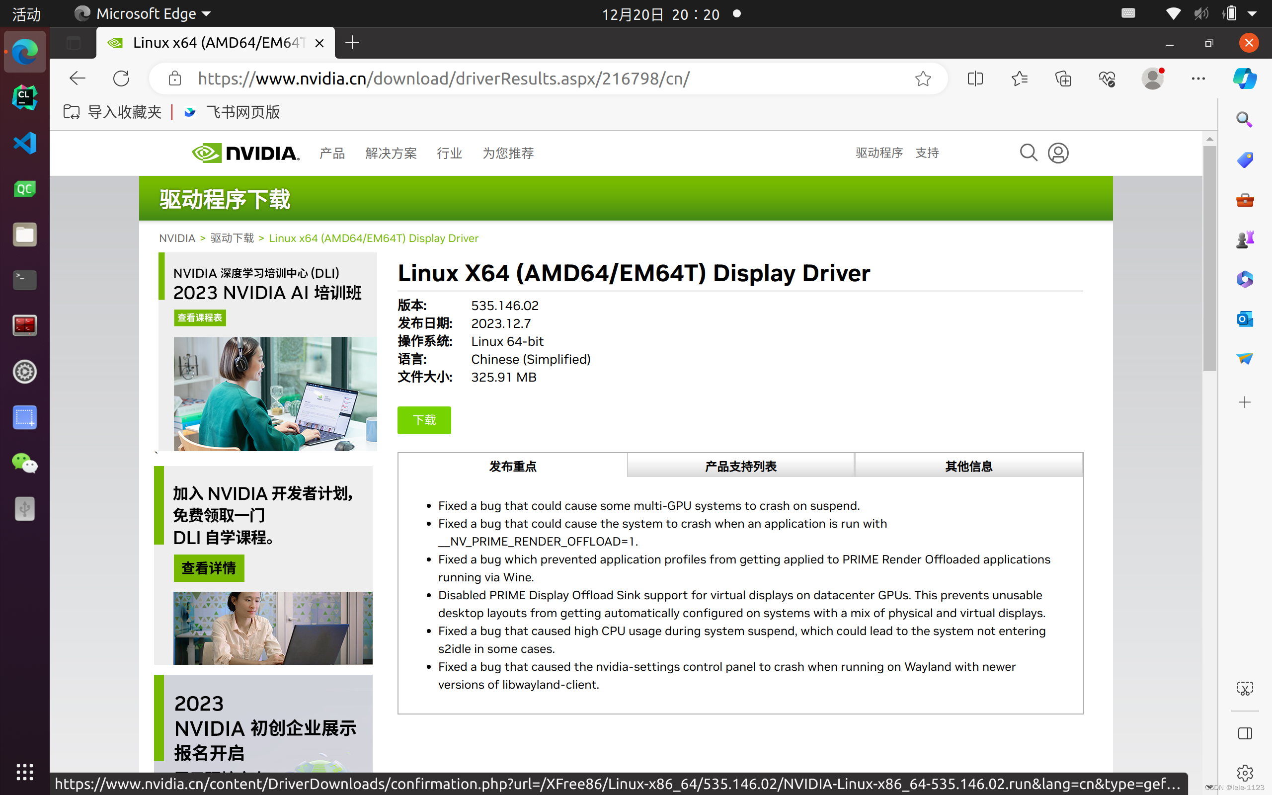Add this page to favorites with the star icon

(x=923, y=79)
